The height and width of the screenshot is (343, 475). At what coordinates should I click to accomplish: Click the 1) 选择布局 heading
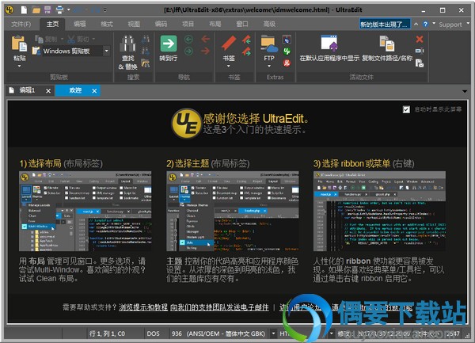pyautogui.click(x=61, y=164)
